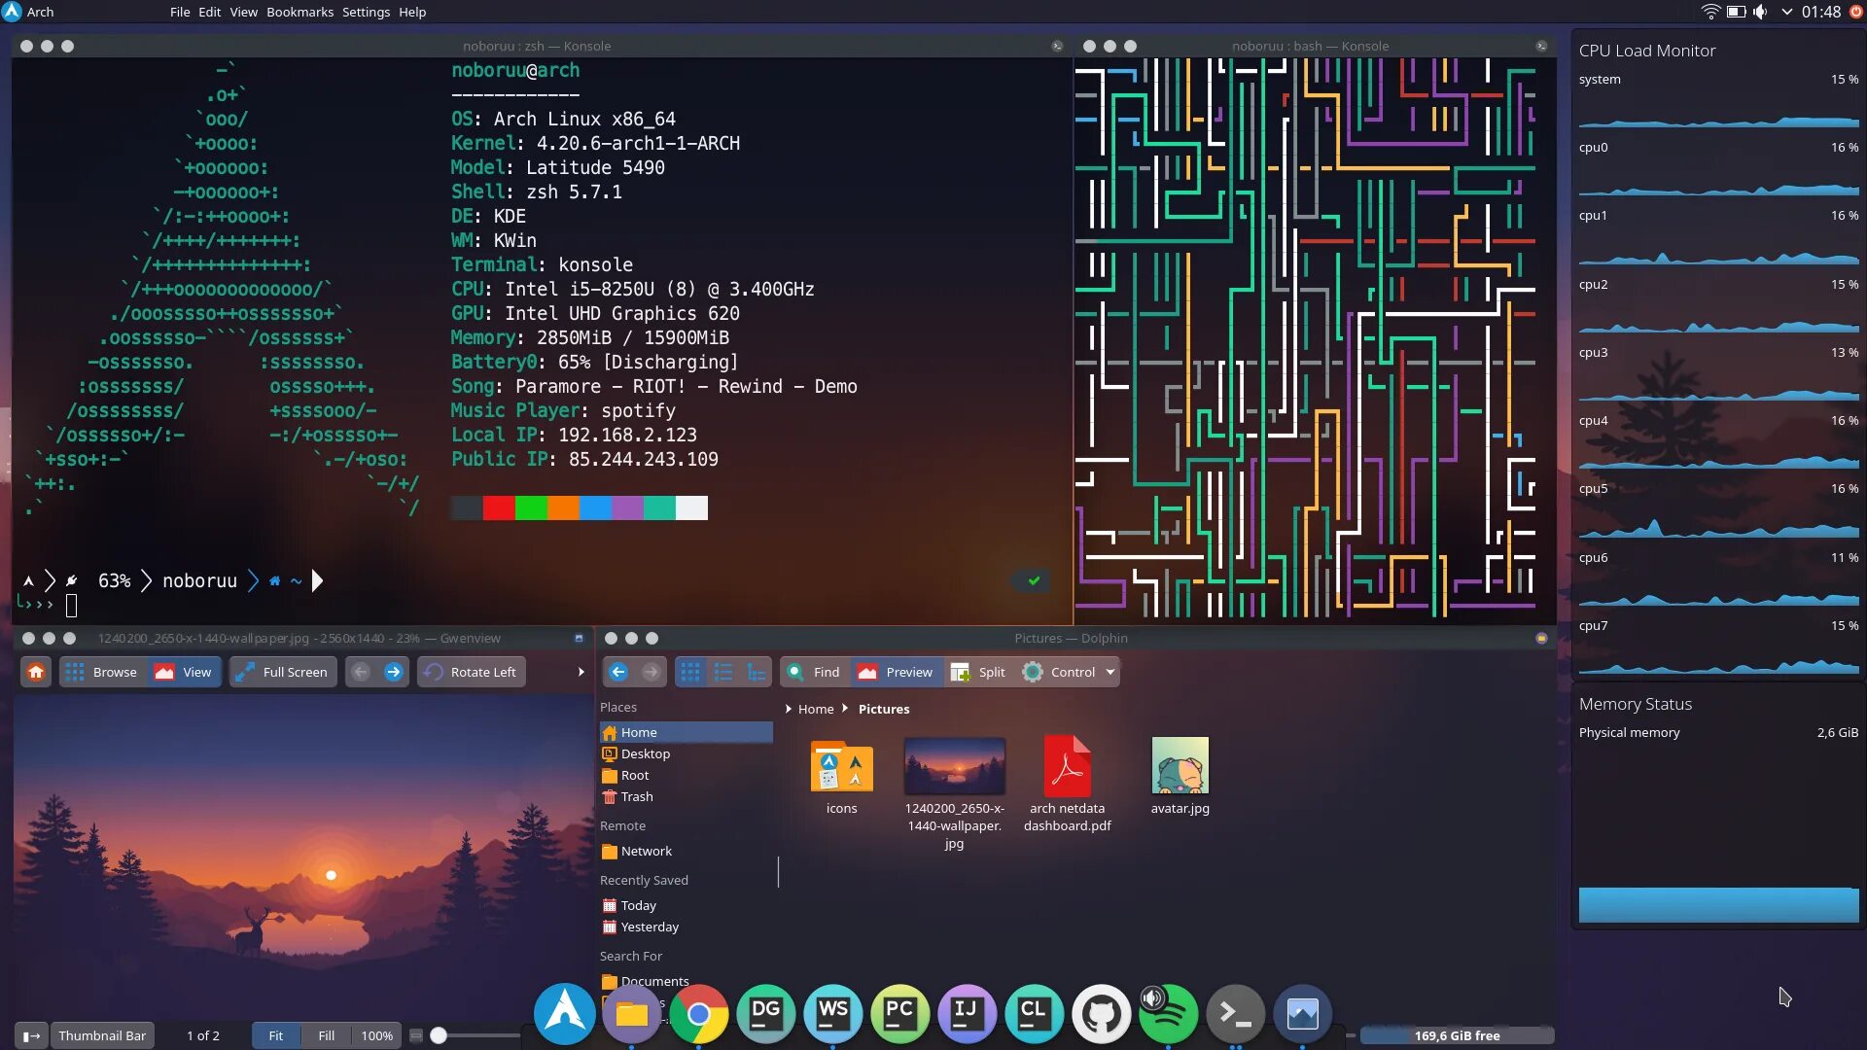The width and height of the screenshot is (1867, 1050).
Task: Click Full Screen button in Gwenview
Action: point(283,672)
